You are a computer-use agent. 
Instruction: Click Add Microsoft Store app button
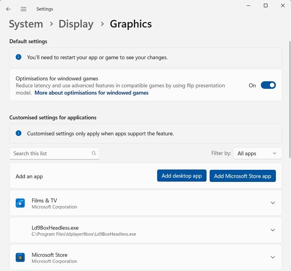(x=242, y=176)
